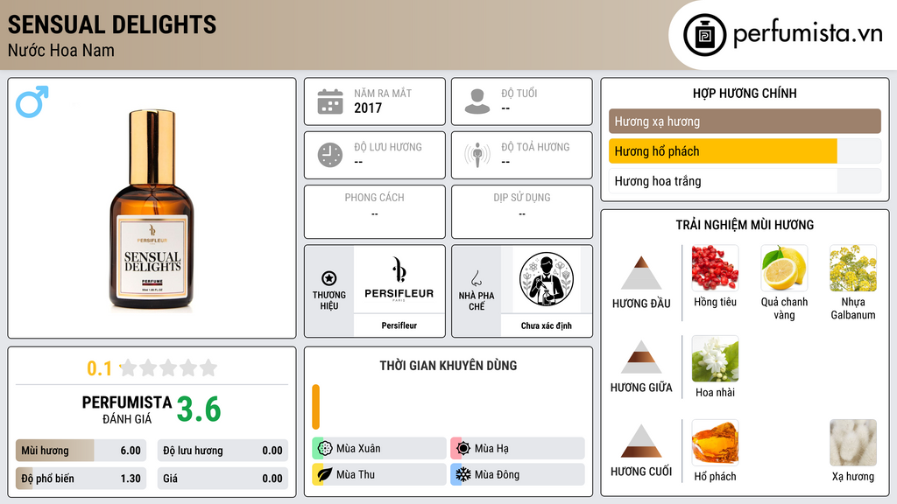
Task: Click the Hồng tiêu note thumbnail
Action: click(715, 268)
